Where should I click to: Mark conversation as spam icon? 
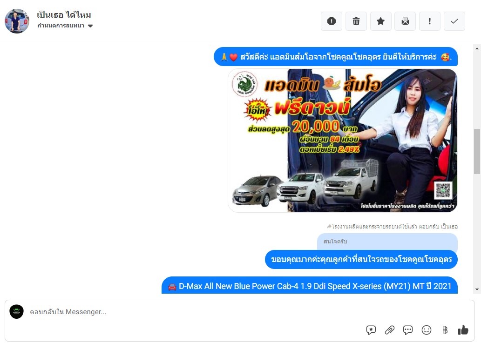332,21
